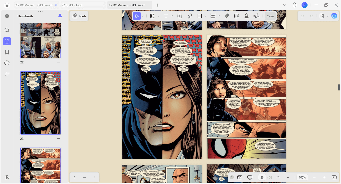The height and width of the screenshot is (184, 341).
Task: Click the layers icon at sidebar bottom
Action: (7, 177)
